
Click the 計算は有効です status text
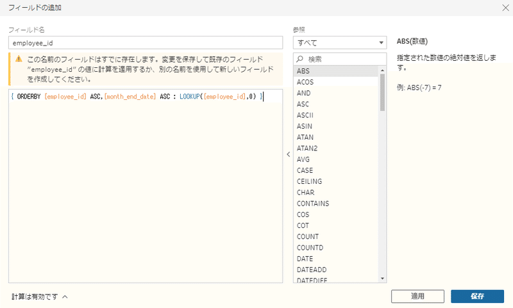point(35,296)
